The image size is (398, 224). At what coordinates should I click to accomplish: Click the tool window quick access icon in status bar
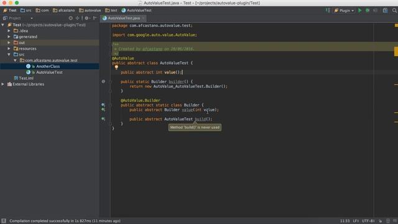pos(4,221)
